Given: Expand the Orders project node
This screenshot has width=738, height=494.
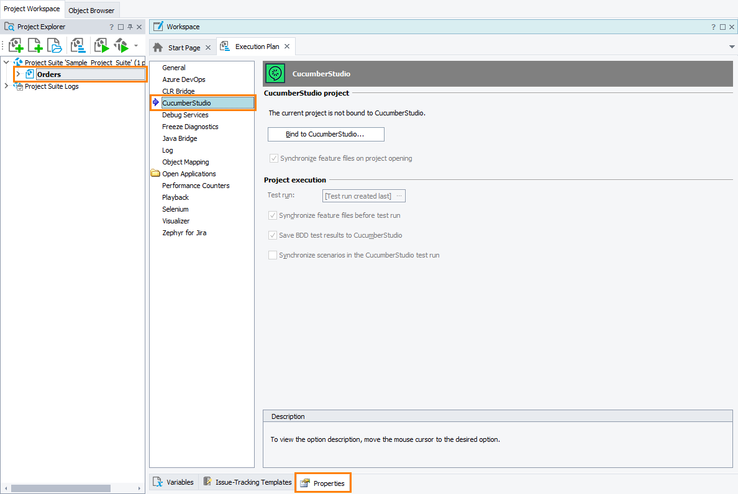Looking at the screenshot, I should pyautogui.click(x=18, y=74).
